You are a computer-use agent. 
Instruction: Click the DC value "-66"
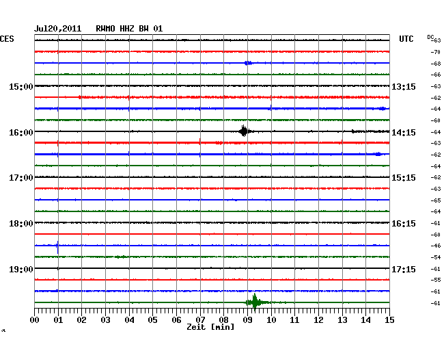pos(436,75)
